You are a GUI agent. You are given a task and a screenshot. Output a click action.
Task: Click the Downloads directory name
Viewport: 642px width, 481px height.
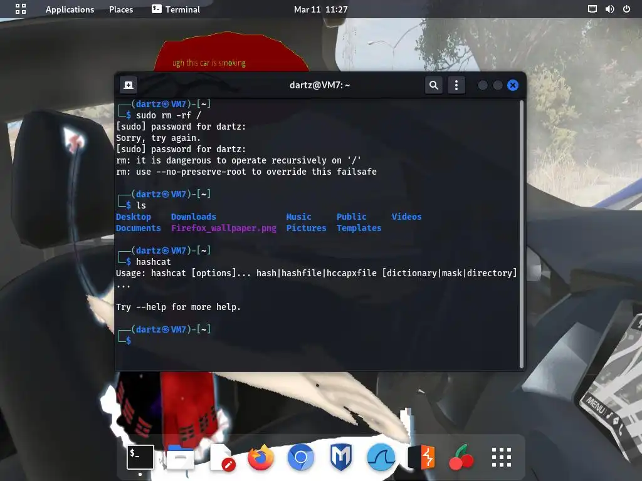(193, 217)
